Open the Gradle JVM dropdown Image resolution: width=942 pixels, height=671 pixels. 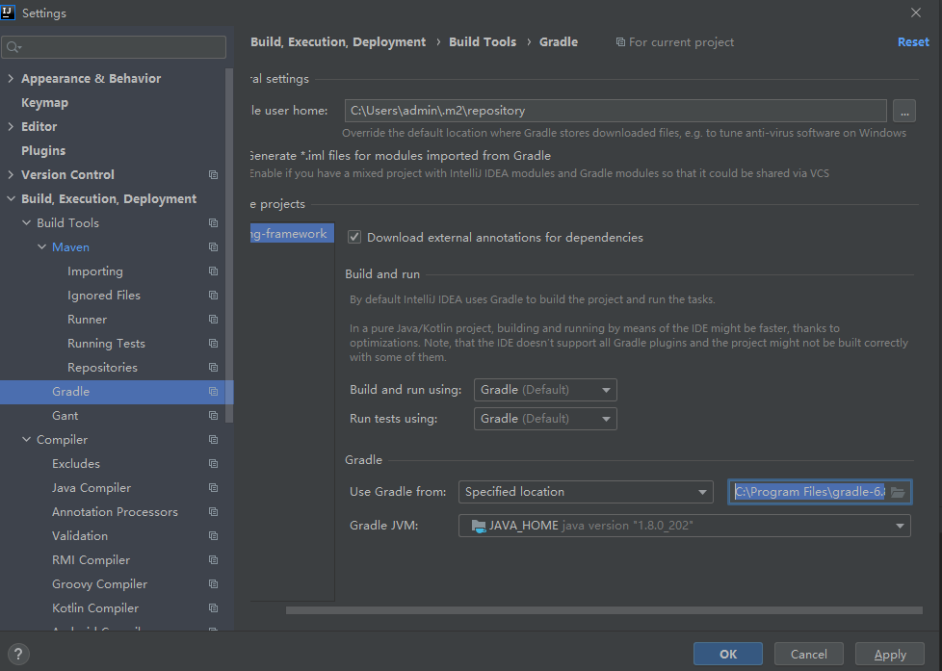(x=684, y=526)
